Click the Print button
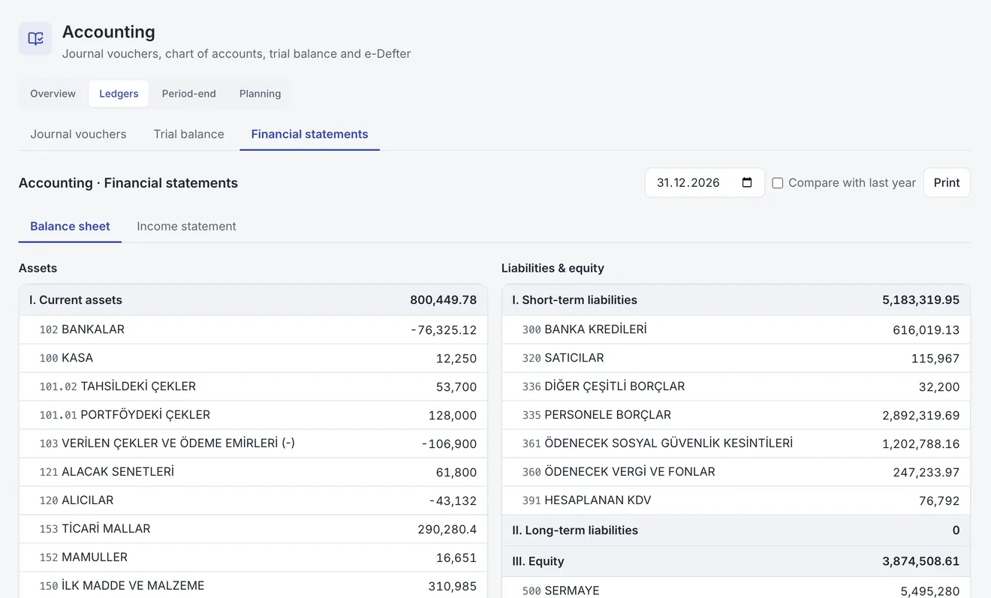The width and height of the screenshot is (991, 598). point(947,183)
